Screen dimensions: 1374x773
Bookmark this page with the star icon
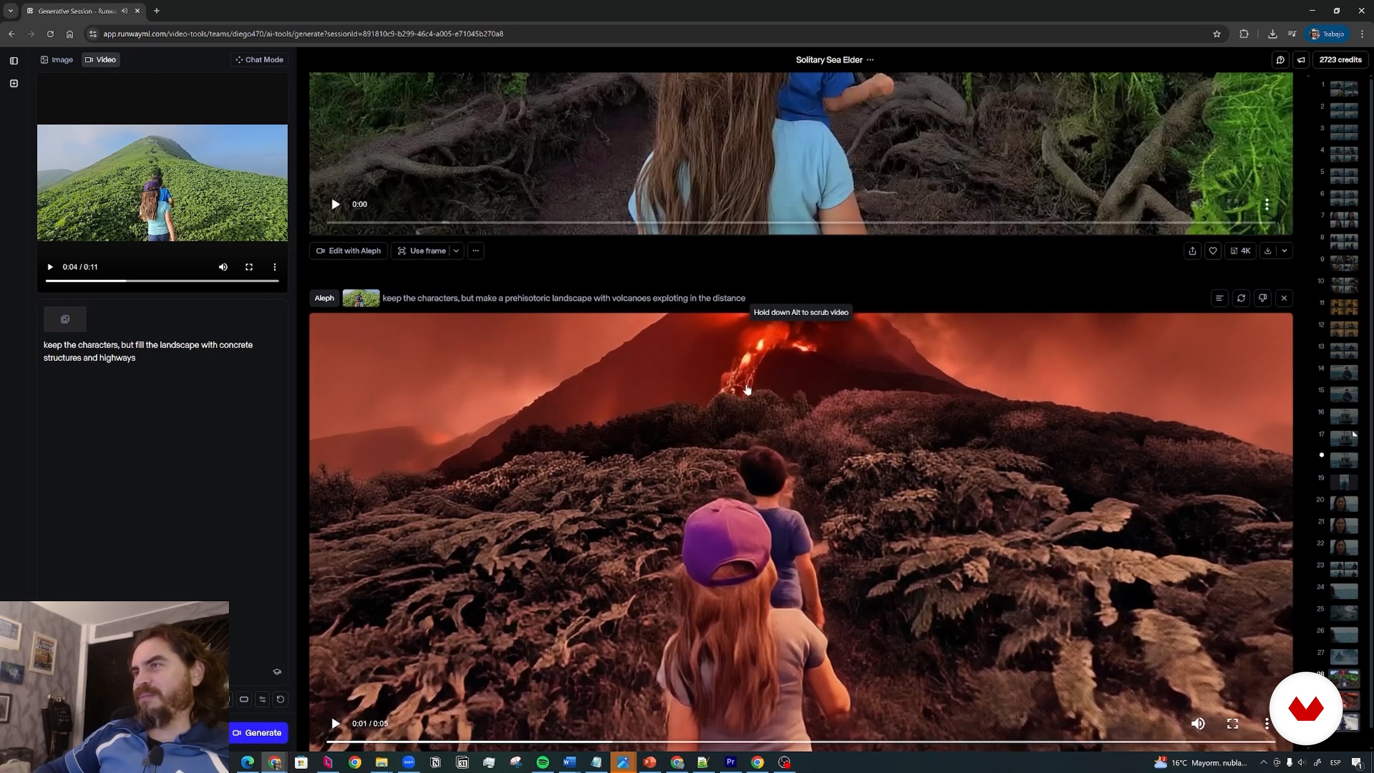(1217, 34)
